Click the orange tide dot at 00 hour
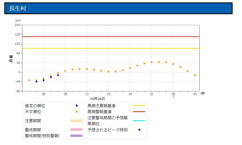This screenshot has height=145, width=242. pos(173,64)
